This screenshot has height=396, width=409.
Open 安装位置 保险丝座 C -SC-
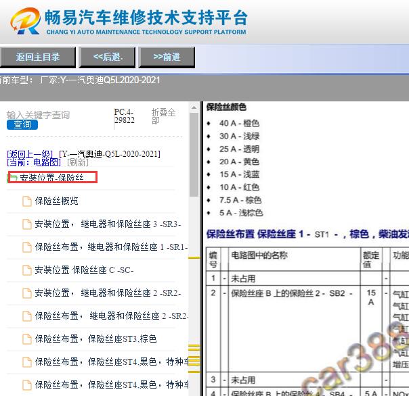click(x=84, y=270)
